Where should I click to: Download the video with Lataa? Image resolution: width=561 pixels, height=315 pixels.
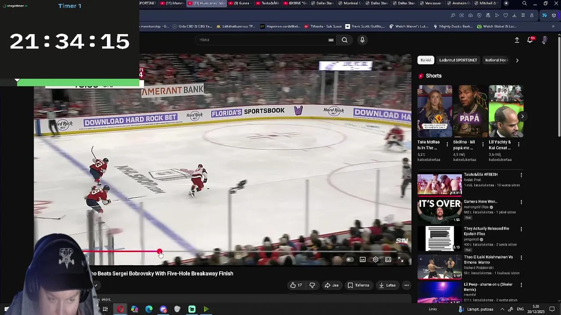pyautogui.click(x=387, y=285)
